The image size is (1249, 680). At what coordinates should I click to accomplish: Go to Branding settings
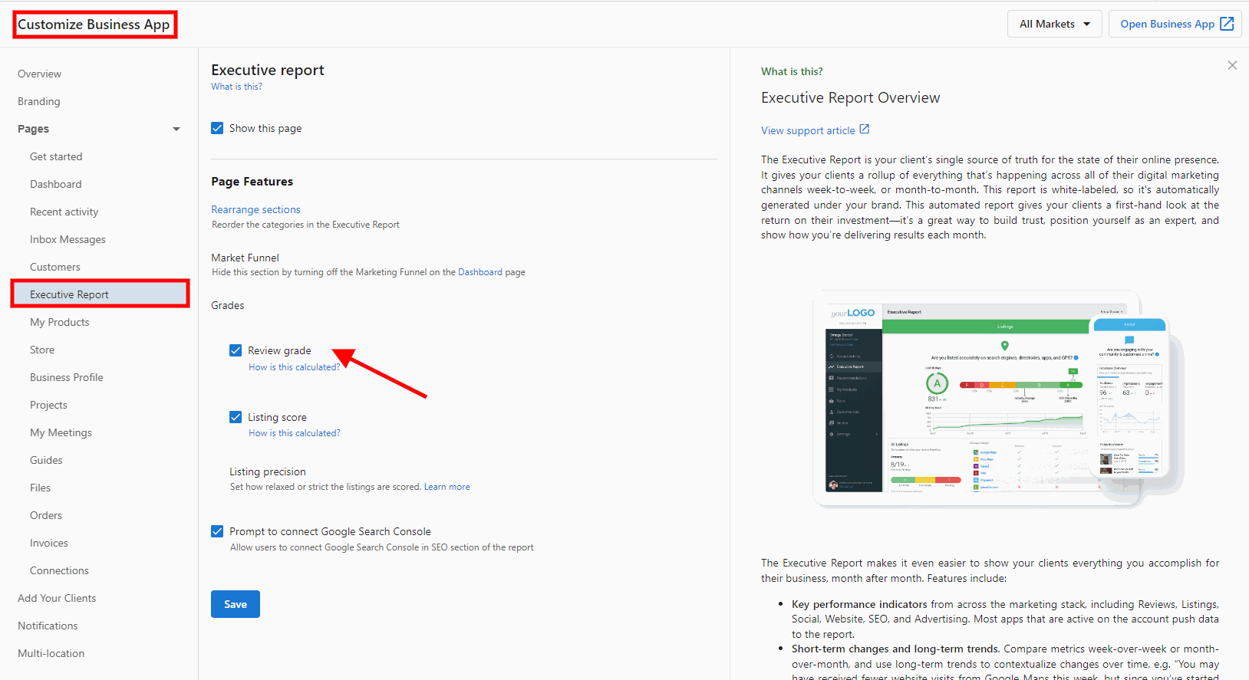click(x=39, y=101)
